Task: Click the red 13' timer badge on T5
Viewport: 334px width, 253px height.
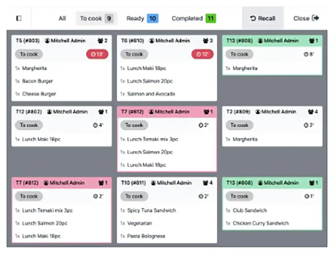Action: pos(97,54)
